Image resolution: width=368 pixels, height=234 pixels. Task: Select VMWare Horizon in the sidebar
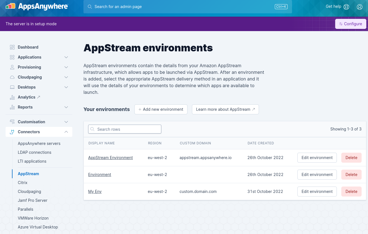[x=33, y=218]
